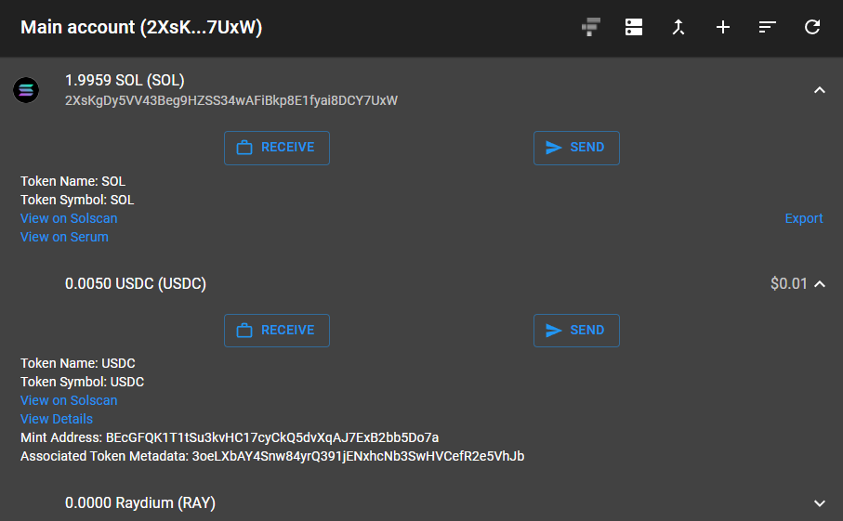This screenshot has height=521, width=843.
Task: Click the SOL wallet address text
Action: click(231, 101)
